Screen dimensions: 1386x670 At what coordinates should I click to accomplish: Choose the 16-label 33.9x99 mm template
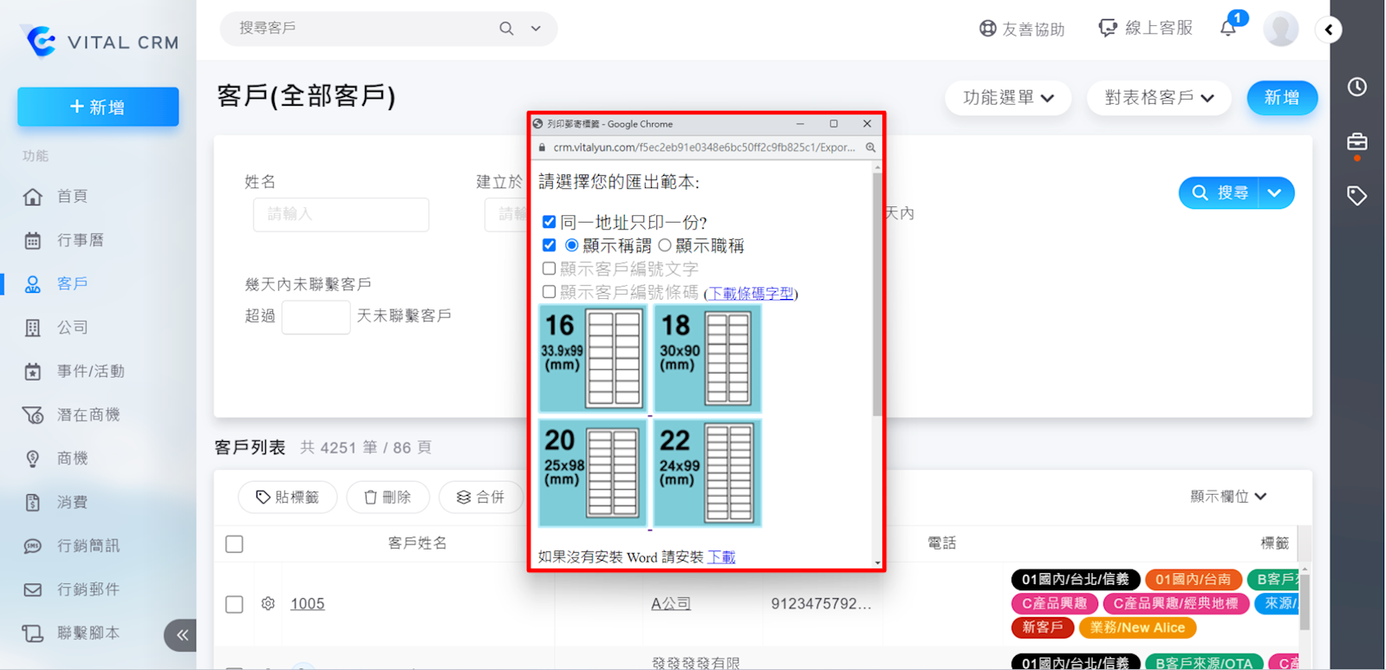click(x=593, y=359)
